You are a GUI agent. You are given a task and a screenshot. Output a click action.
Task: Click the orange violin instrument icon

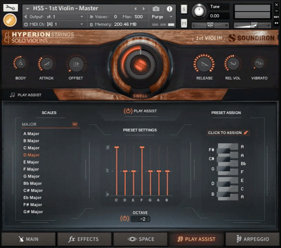(10, 20)
